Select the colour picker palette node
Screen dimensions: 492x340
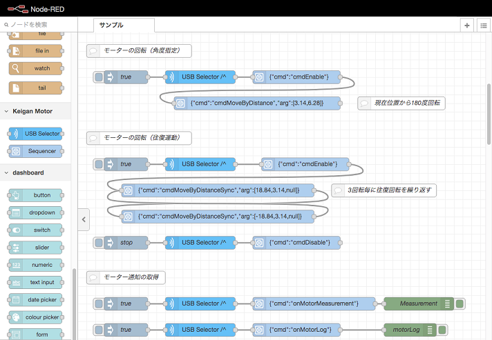[35, 317]
